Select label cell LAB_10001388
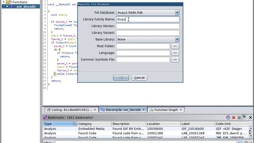Image resolution: width=254 pixels, height=143 pixels. 198,133
